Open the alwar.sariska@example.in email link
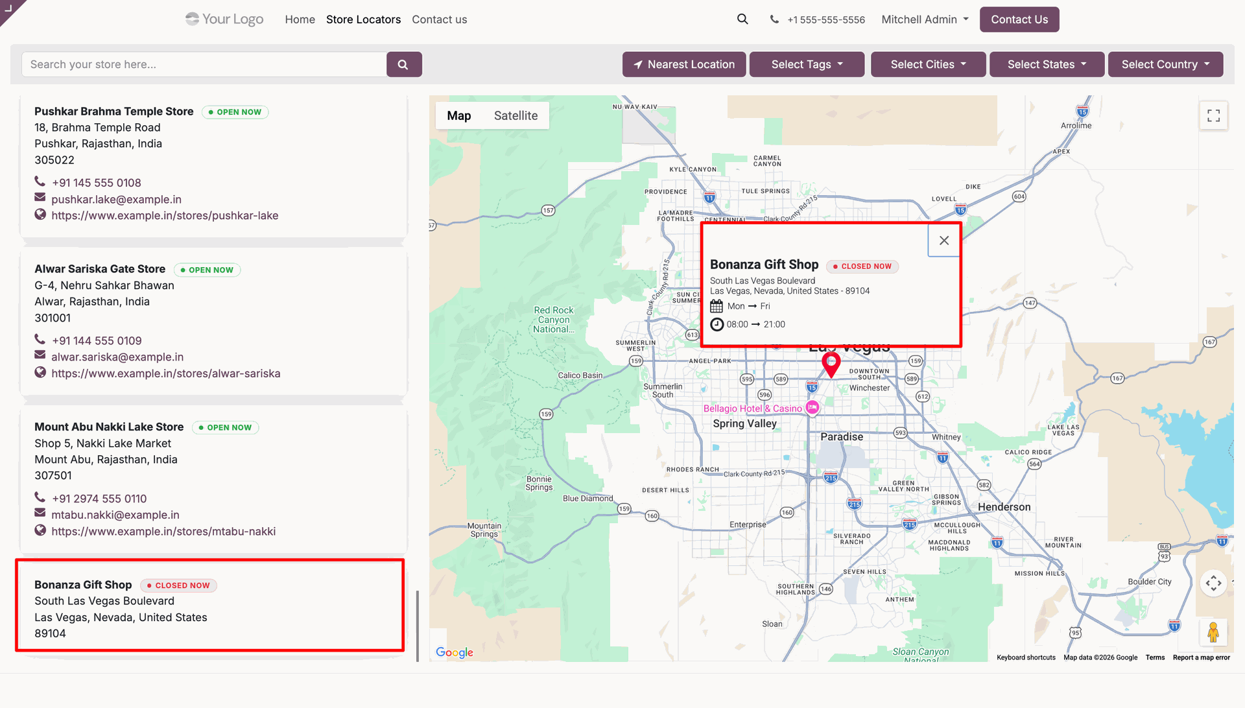This screenshot has width=1245, height=708. [117, 357]
